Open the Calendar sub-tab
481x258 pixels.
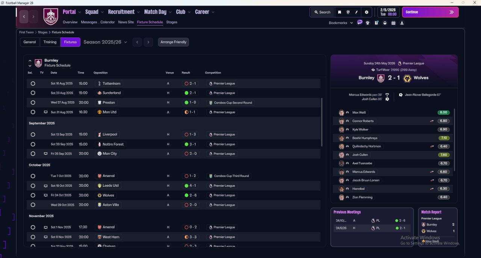click(x=107, y=22)
